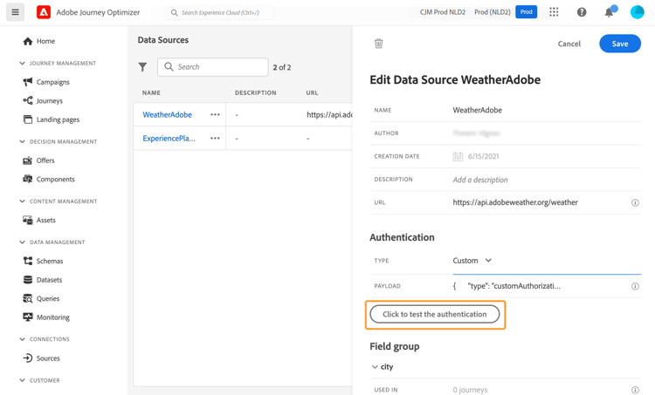Click the filter funnel icon
This screenshot has width=655, height=395.
click(x=142, y=67)
